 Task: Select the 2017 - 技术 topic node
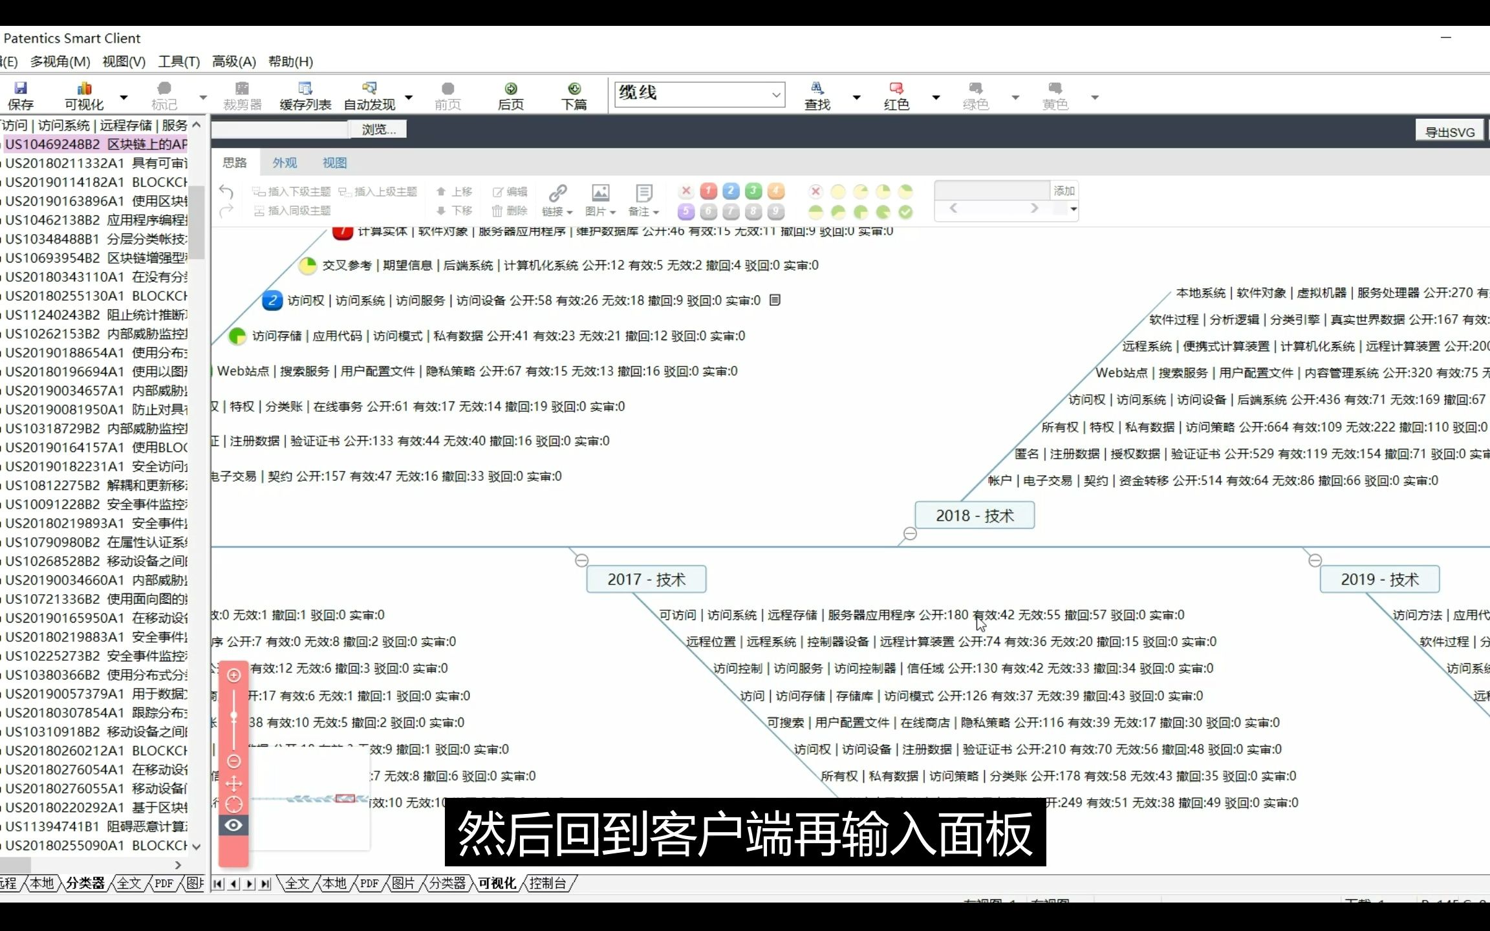[x=646, y=579]
